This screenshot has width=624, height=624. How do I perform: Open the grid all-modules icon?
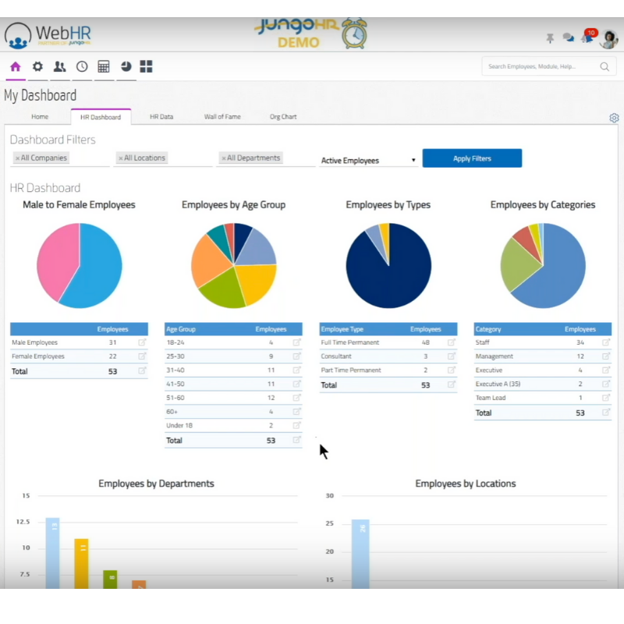point(146,66)
